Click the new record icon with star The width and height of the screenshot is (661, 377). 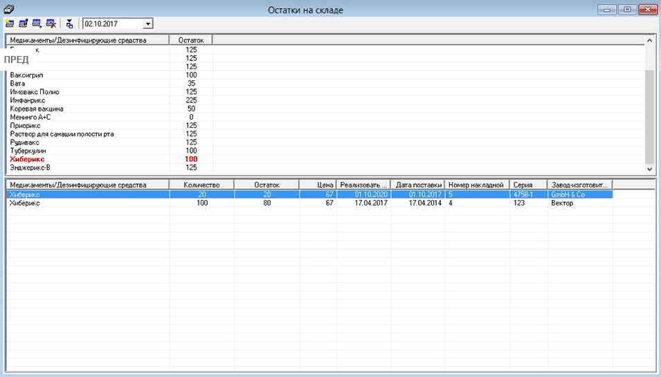point(10,24)
